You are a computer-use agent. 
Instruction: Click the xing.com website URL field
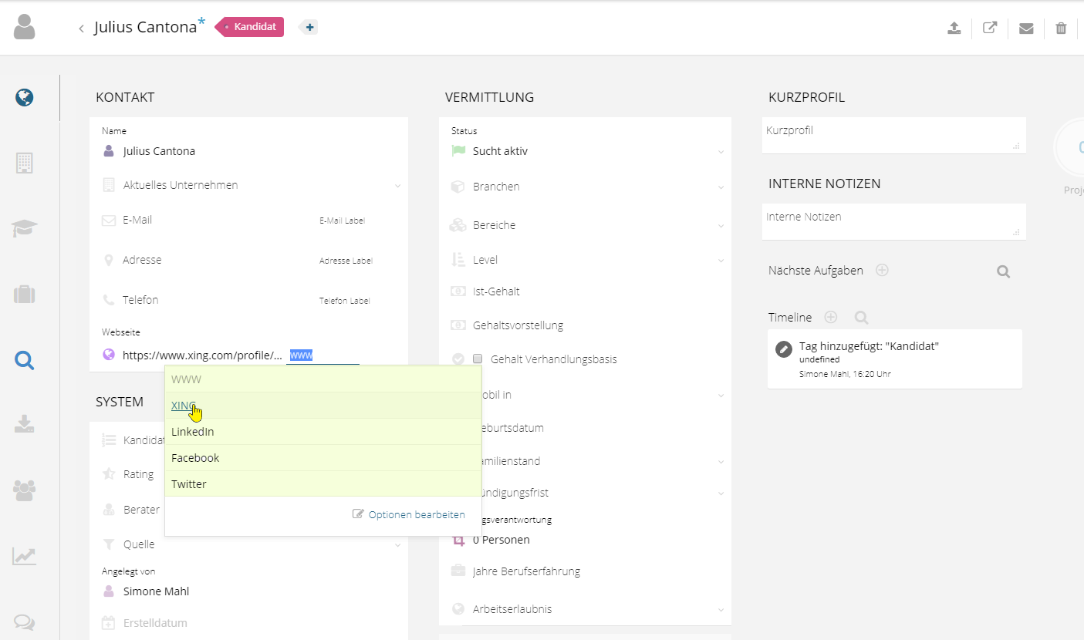(202, 355)
